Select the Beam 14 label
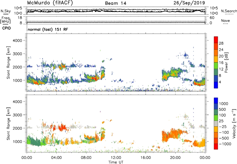 pyautogui.click(x=116, y=3)
